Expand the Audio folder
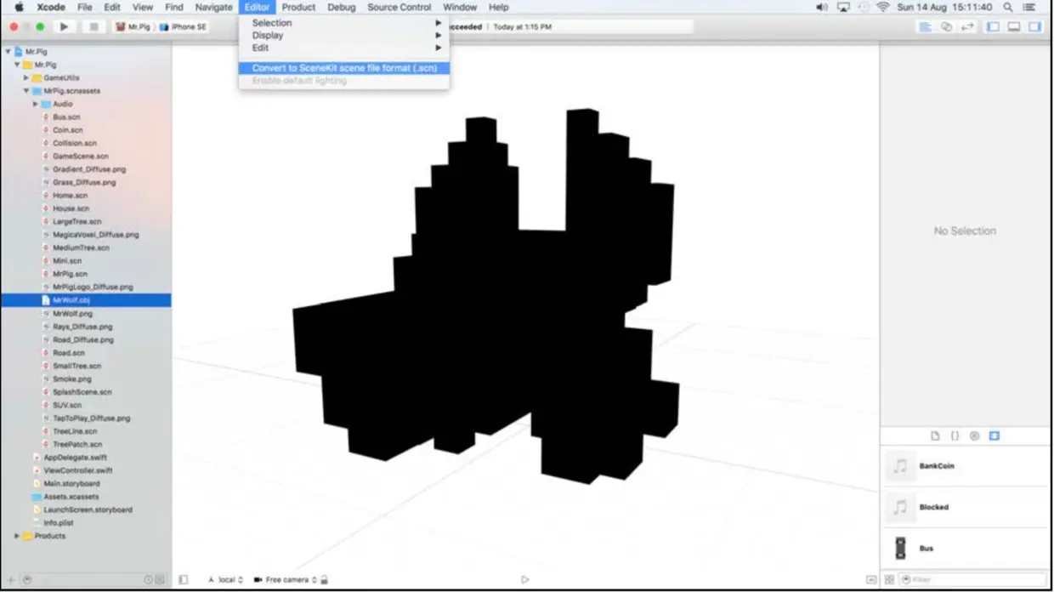Viewport: 1054px width, 592px height. click(x=34, y=103)
